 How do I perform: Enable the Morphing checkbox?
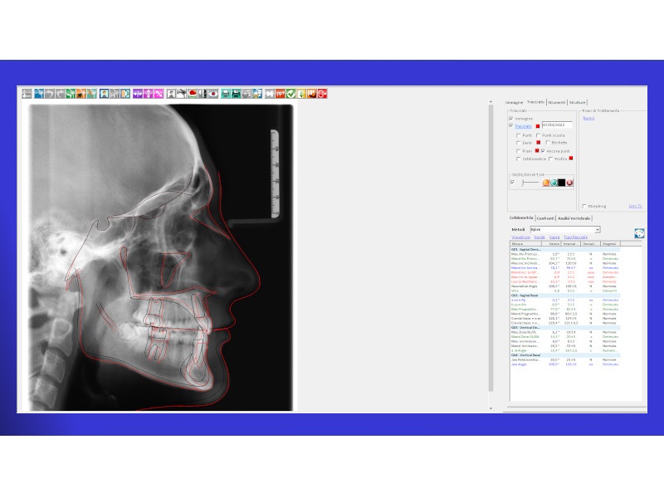point(584,206)
